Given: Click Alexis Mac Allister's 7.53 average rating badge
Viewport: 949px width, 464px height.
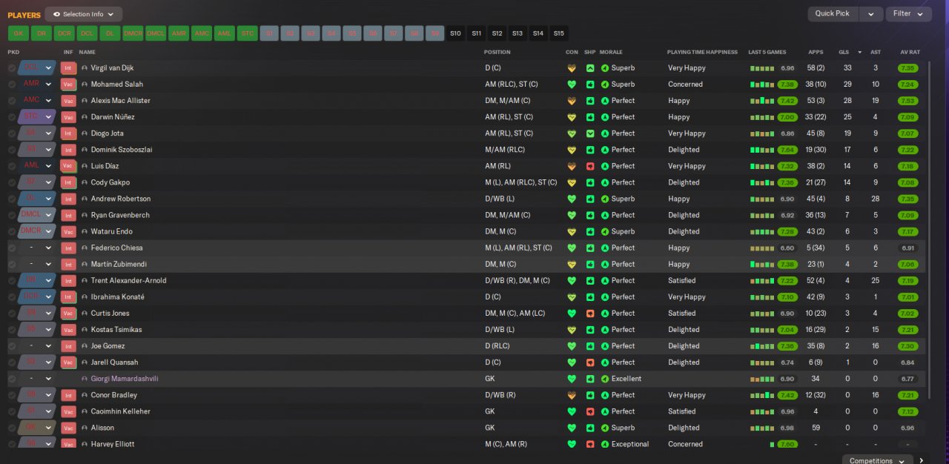Looking at the screenshot, I should pos(907,101).
